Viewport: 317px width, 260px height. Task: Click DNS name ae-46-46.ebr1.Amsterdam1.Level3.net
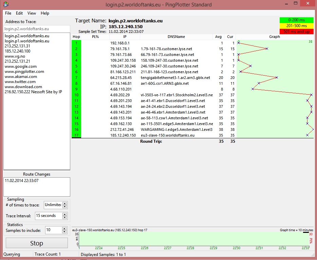pos(173,112)
